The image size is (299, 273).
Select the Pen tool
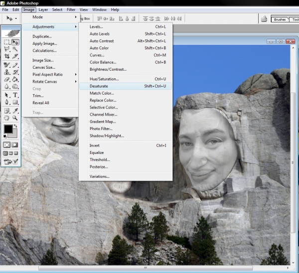(7, 102)
